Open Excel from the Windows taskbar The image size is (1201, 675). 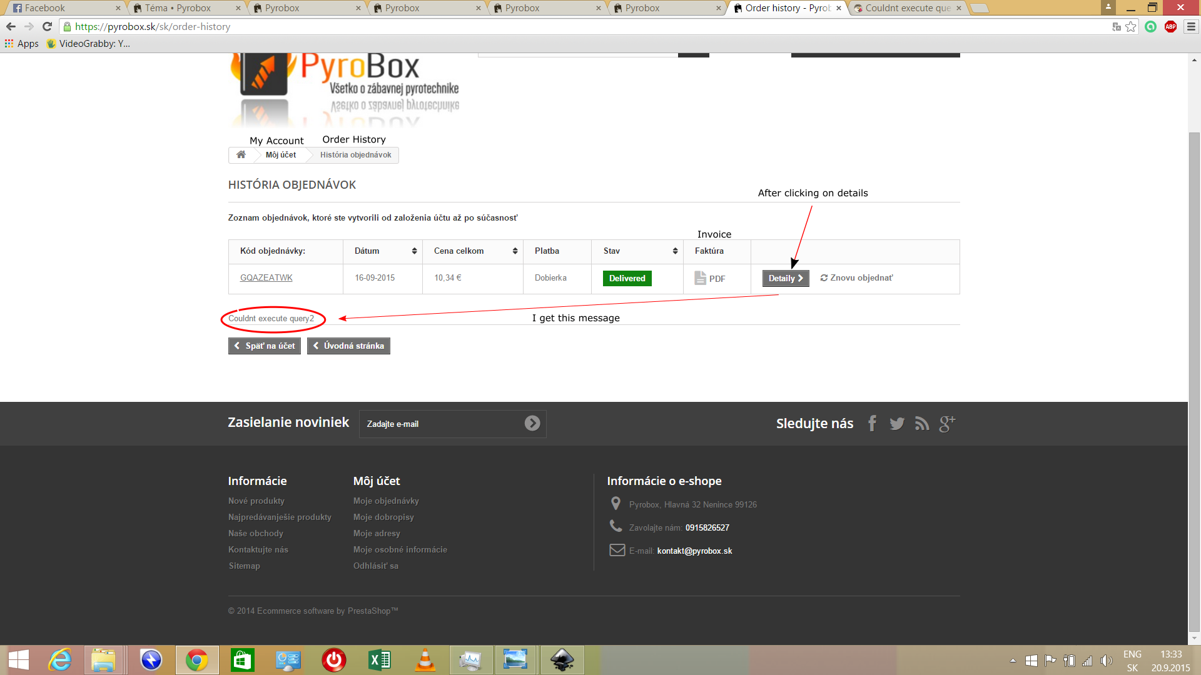pos(379,660)
